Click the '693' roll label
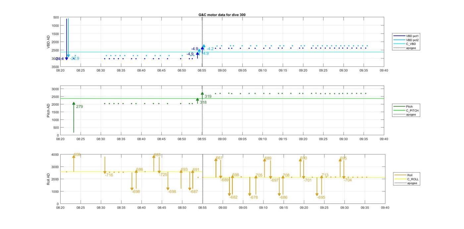The width and height of the screenshot is (464, 229). tap(184, 170)
